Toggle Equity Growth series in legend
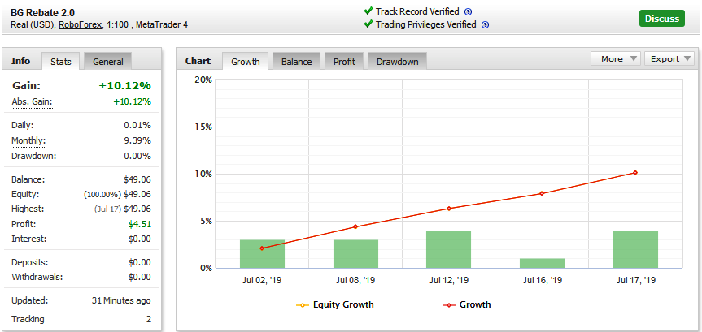702x332 pixels. [x=335, y=304]
